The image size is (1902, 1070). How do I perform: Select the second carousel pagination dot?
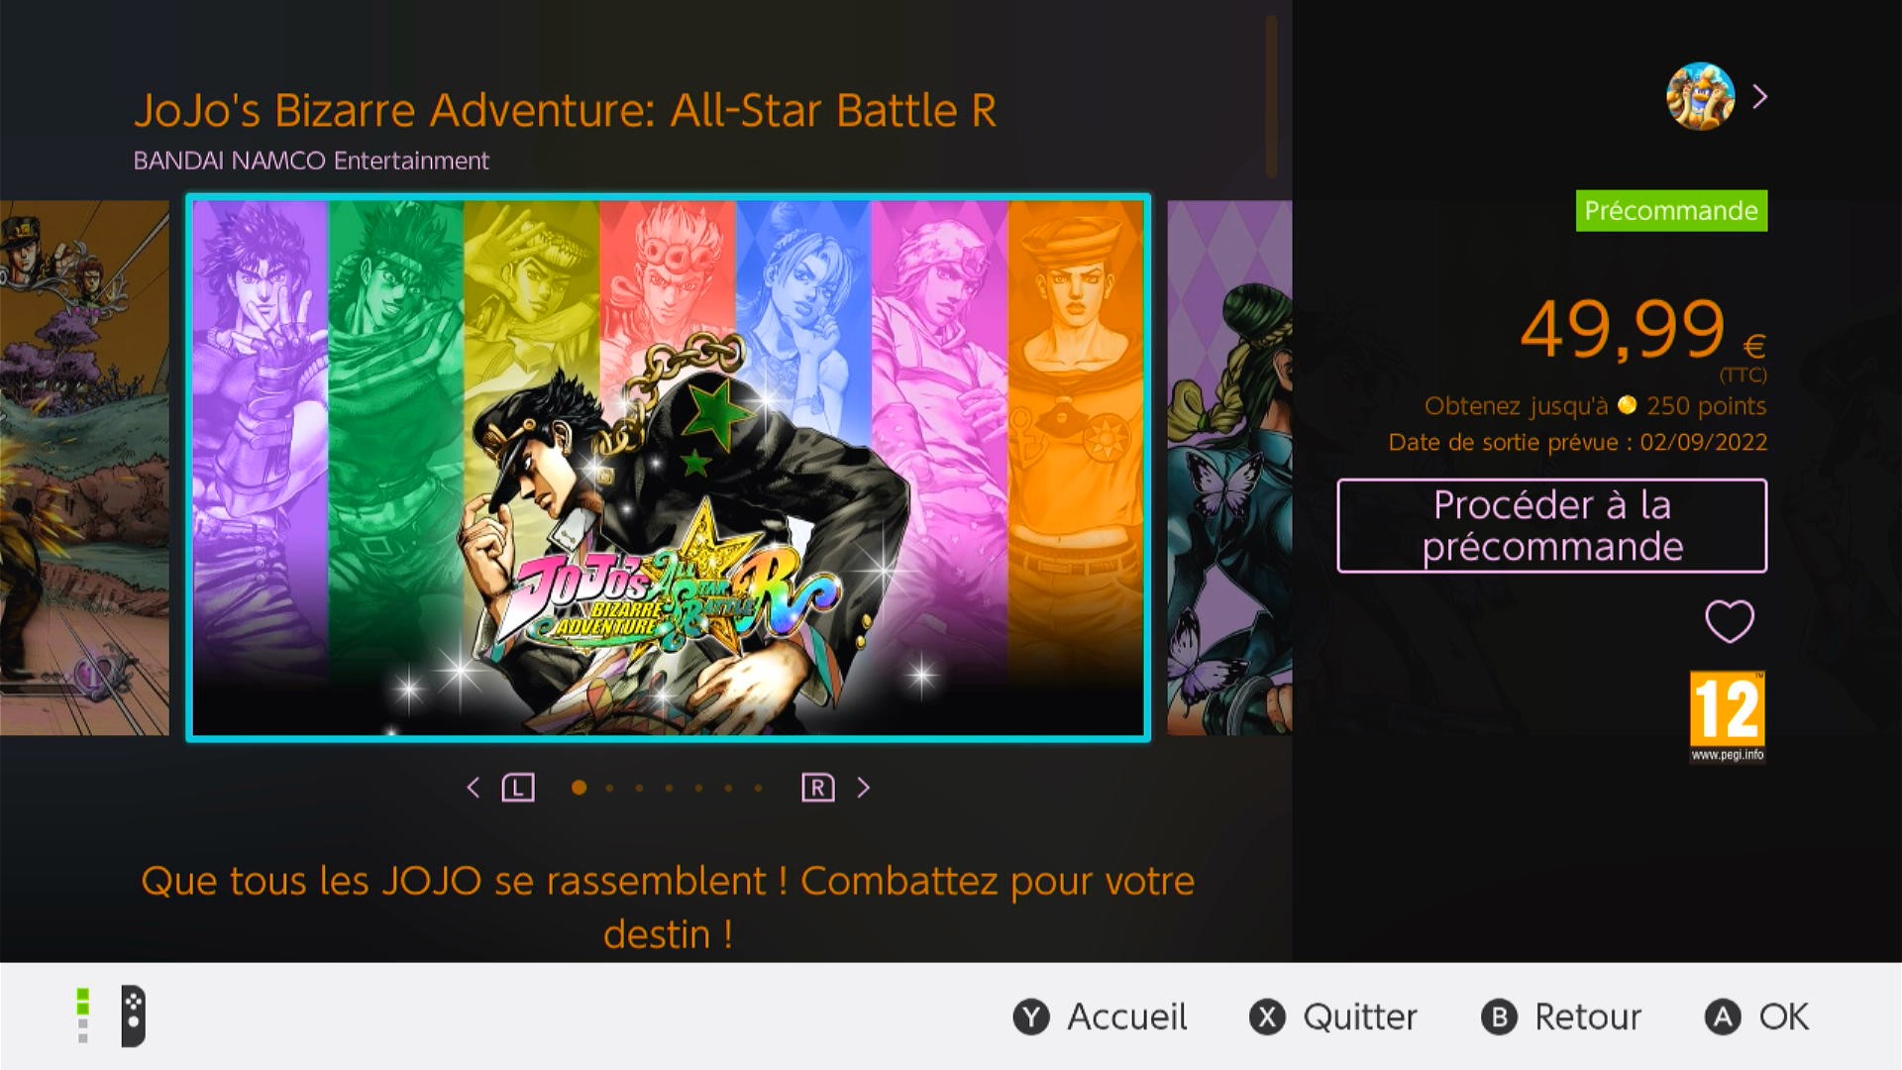[x=609, y=789]
